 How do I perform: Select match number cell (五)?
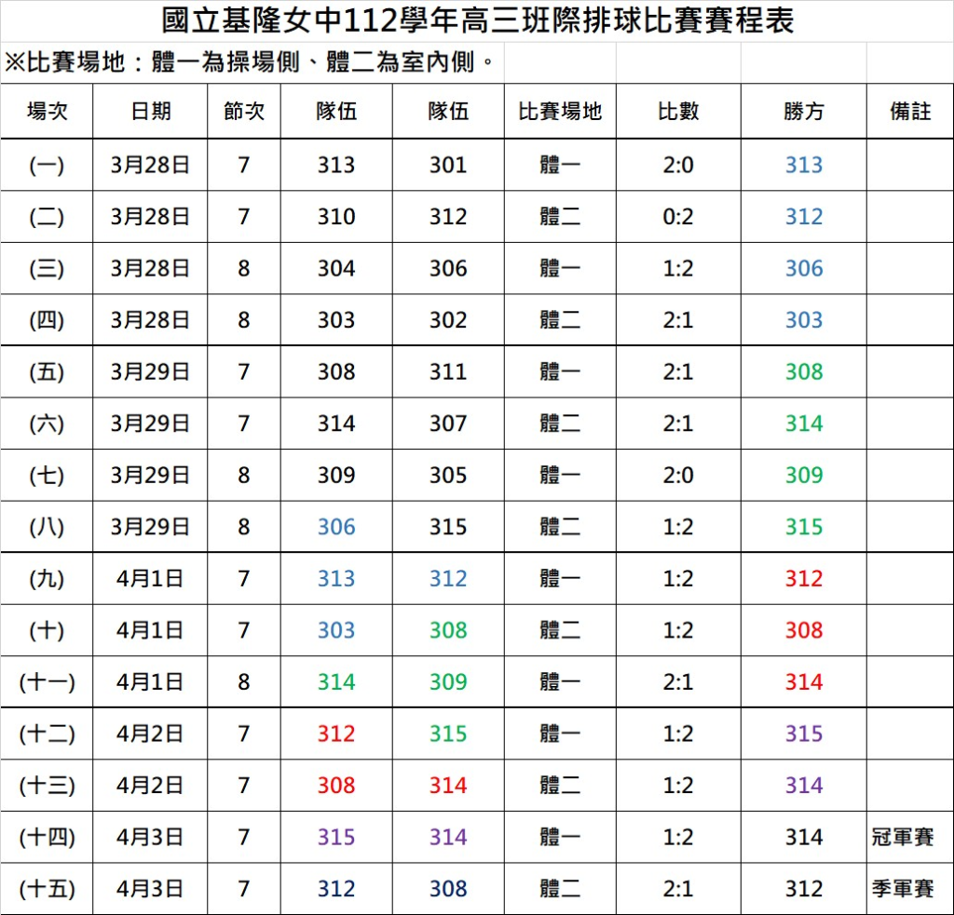click(47, 371)
